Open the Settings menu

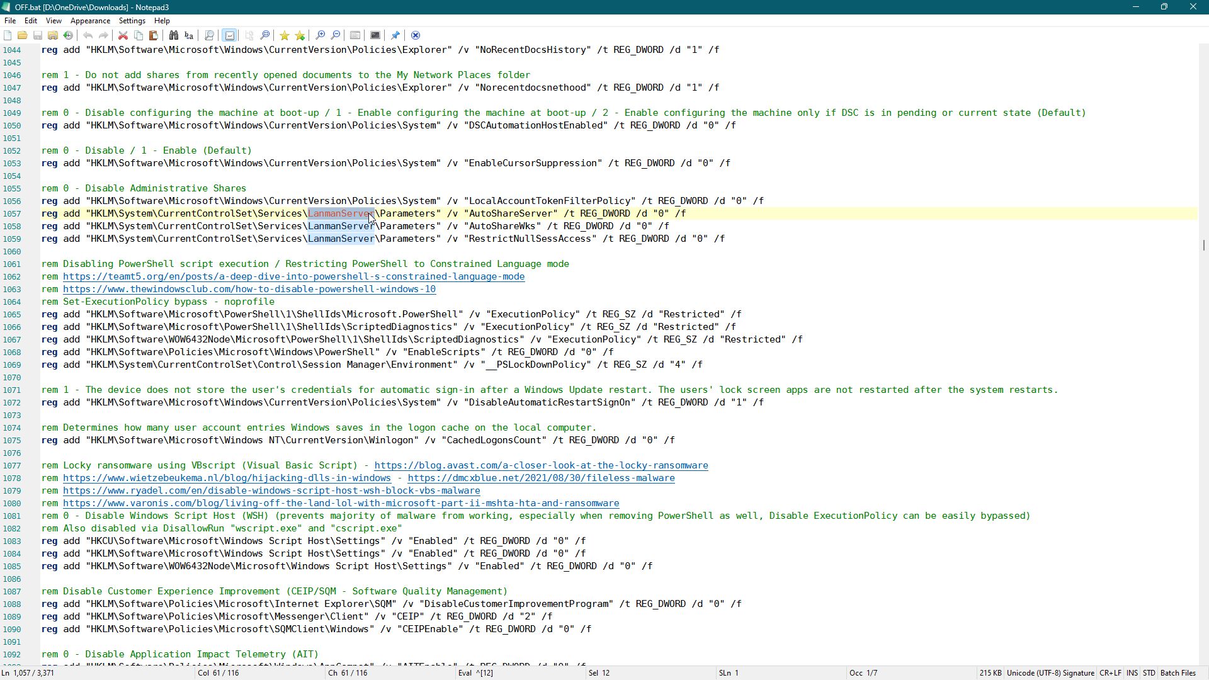click(132, 21)
